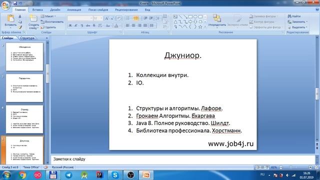Toggle Strikethrough (abc) formatting
The width and height of the screenshot is (320, 180).
click(88, 25)
